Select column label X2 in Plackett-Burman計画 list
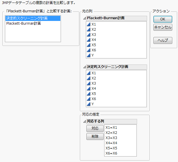This screenshot has width=178, height=162. [x=94, y=30]
